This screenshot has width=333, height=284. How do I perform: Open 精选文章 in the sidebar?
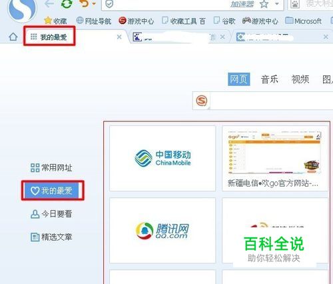click(x=51, y=237)
